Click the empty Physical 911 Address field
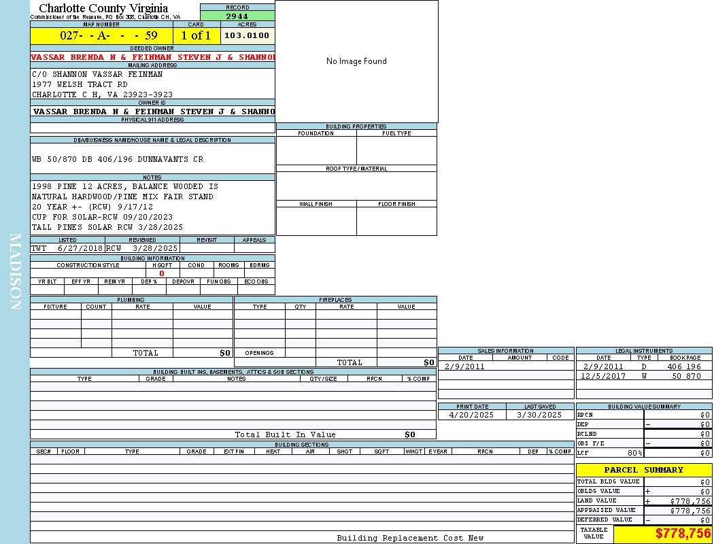 click(x=152, y=128)
